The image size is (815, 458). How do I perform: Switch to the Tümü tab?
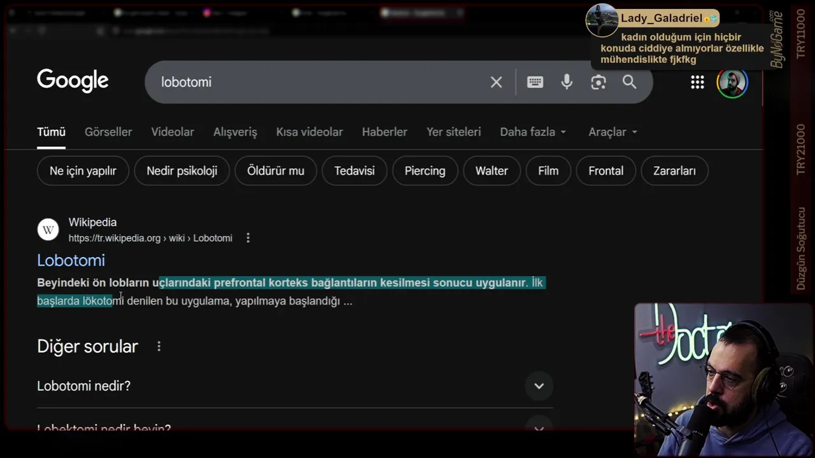pos(51,132)
